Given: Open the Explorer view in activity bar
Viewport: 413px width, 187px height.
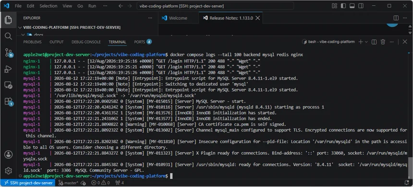Looking at the screenshot, I should coord(8,20).
